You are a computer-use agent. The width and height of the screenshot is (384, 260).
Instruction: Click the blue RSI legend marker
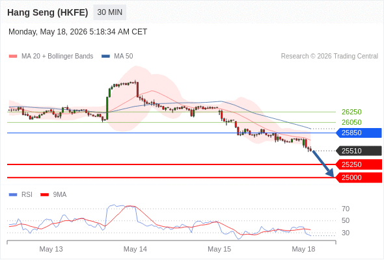tap(13, 195)
